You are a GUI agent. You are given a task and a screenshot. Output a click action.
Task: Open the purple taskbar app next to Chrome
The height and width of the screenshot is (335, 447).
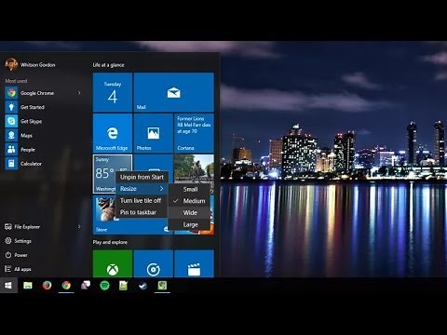click(x=86, y=286)
